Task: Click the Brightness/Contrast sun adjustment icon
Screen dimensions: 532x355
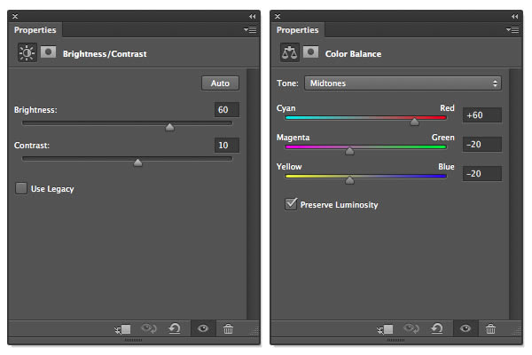Action: pyautogui.click(x=27, y=52)
